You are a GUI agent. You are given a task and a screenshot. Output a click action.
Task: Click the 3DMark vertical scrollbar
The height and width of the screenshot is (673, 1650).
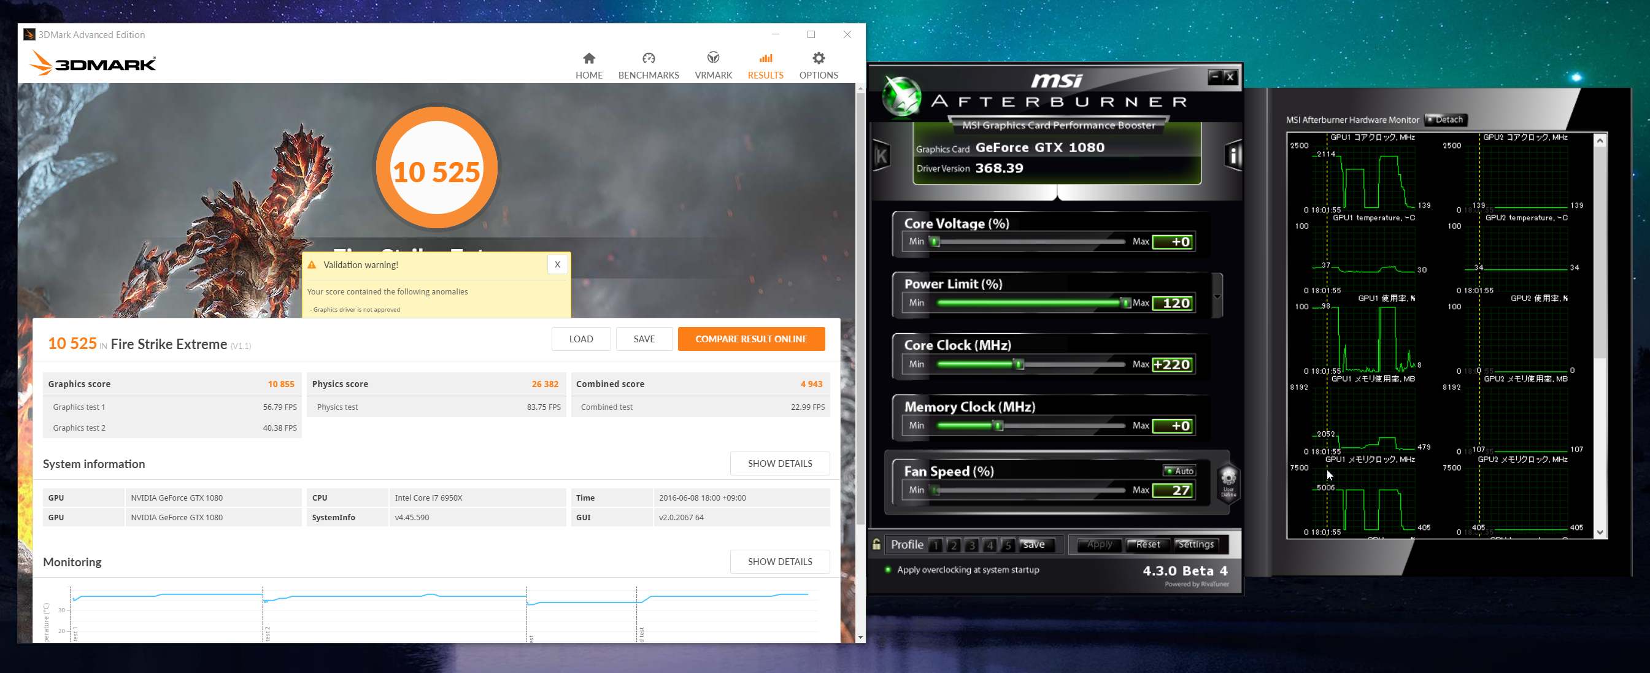coord(860,307)
